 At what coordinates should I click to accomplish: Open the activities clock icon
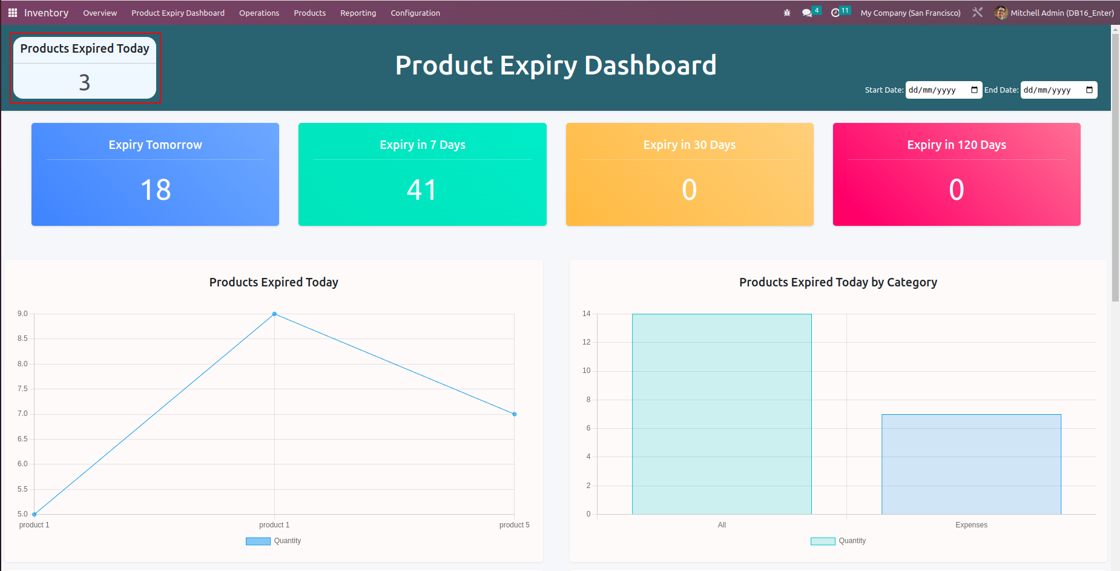coord(835,13)
